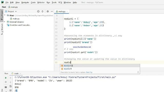Open the Run menu
Viewport: 164px width, 92px height.
click(x=48, y=2)
